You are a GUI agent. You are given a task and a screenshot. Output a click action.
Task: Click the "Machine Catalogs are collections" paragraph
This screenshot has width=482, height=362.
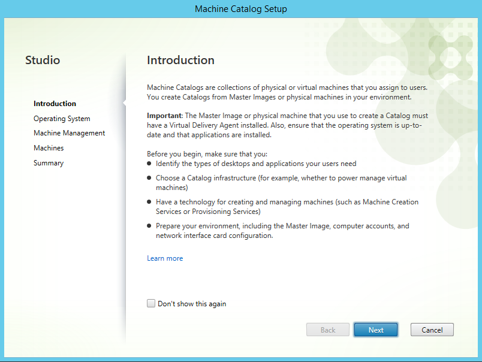pyautogui.click(x=287, y=92)
